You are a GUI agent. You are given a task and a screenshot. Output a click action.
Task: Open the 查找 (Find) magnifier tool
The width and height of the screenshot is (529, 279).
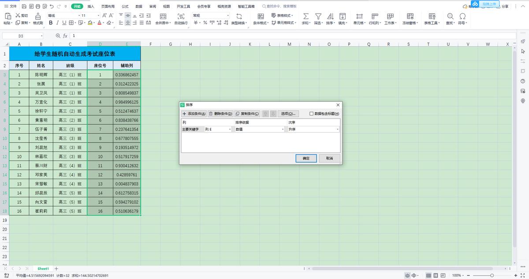(450, 16)
